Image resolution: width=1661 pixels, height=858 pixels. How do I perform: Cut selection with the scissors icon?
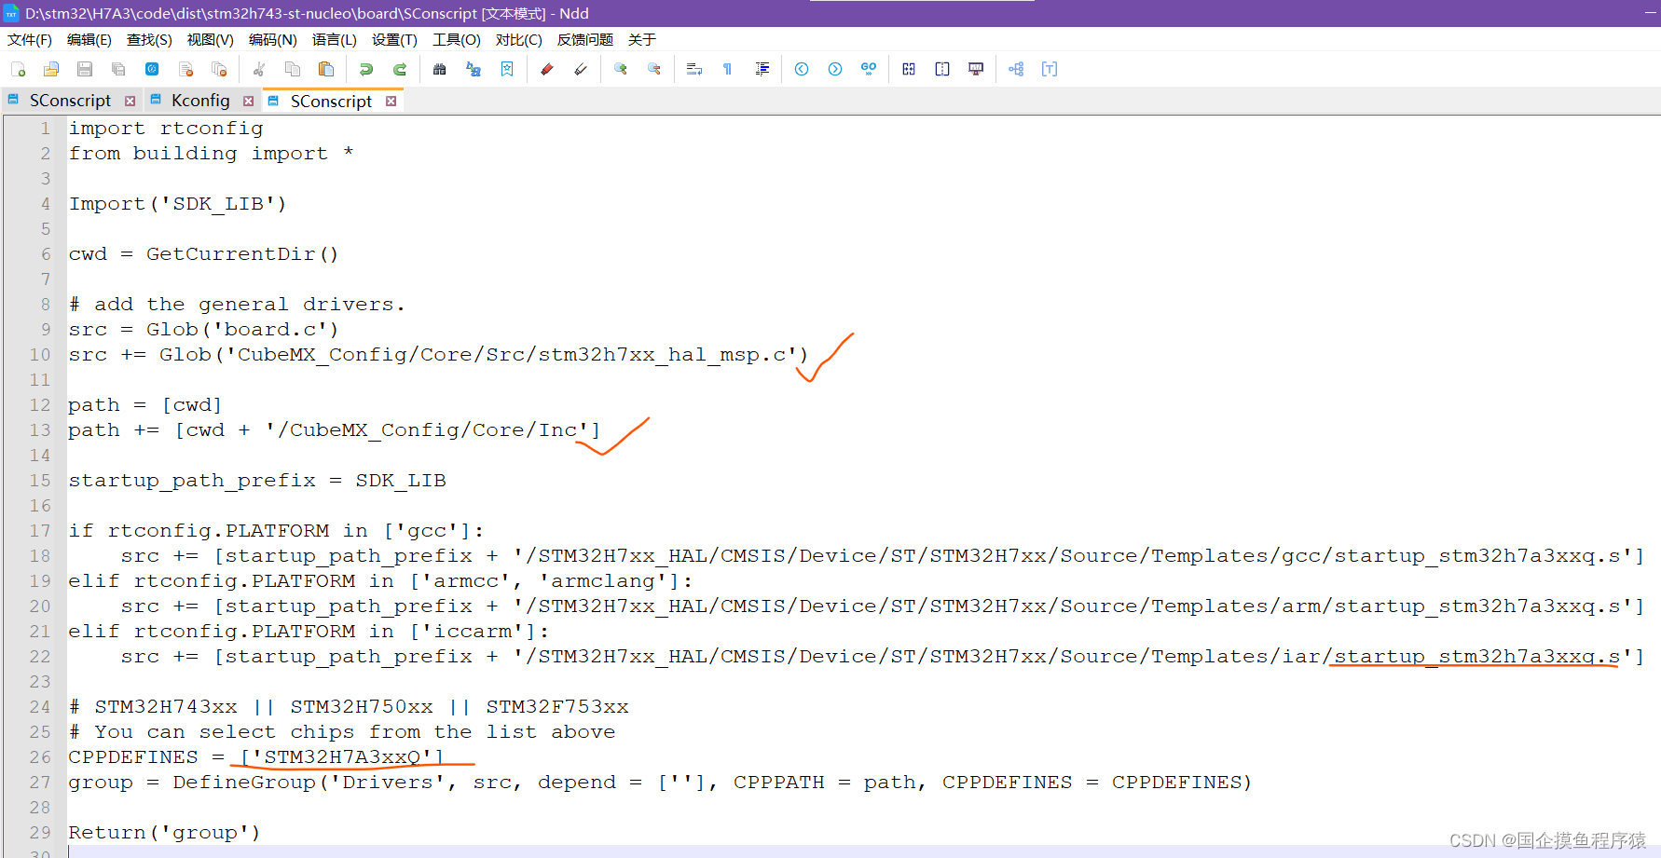coord(259,69)
